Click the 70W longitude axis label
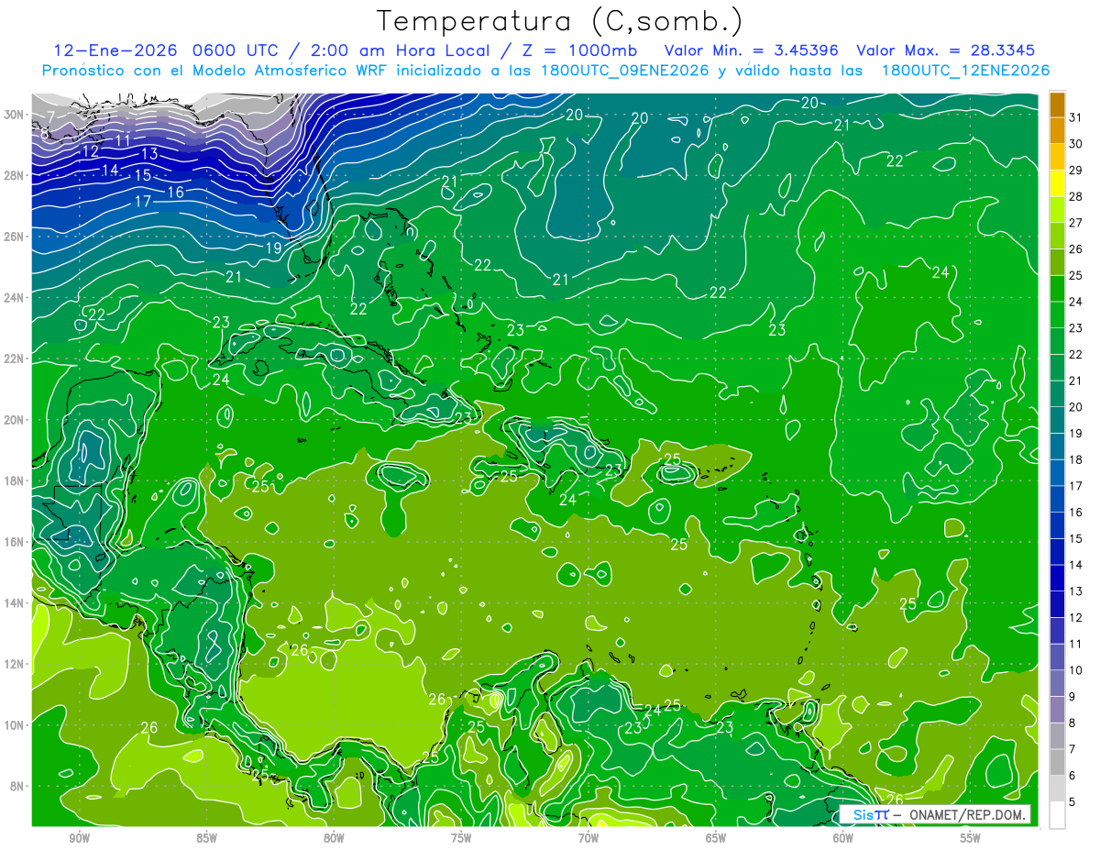 [x=588, y=838]
